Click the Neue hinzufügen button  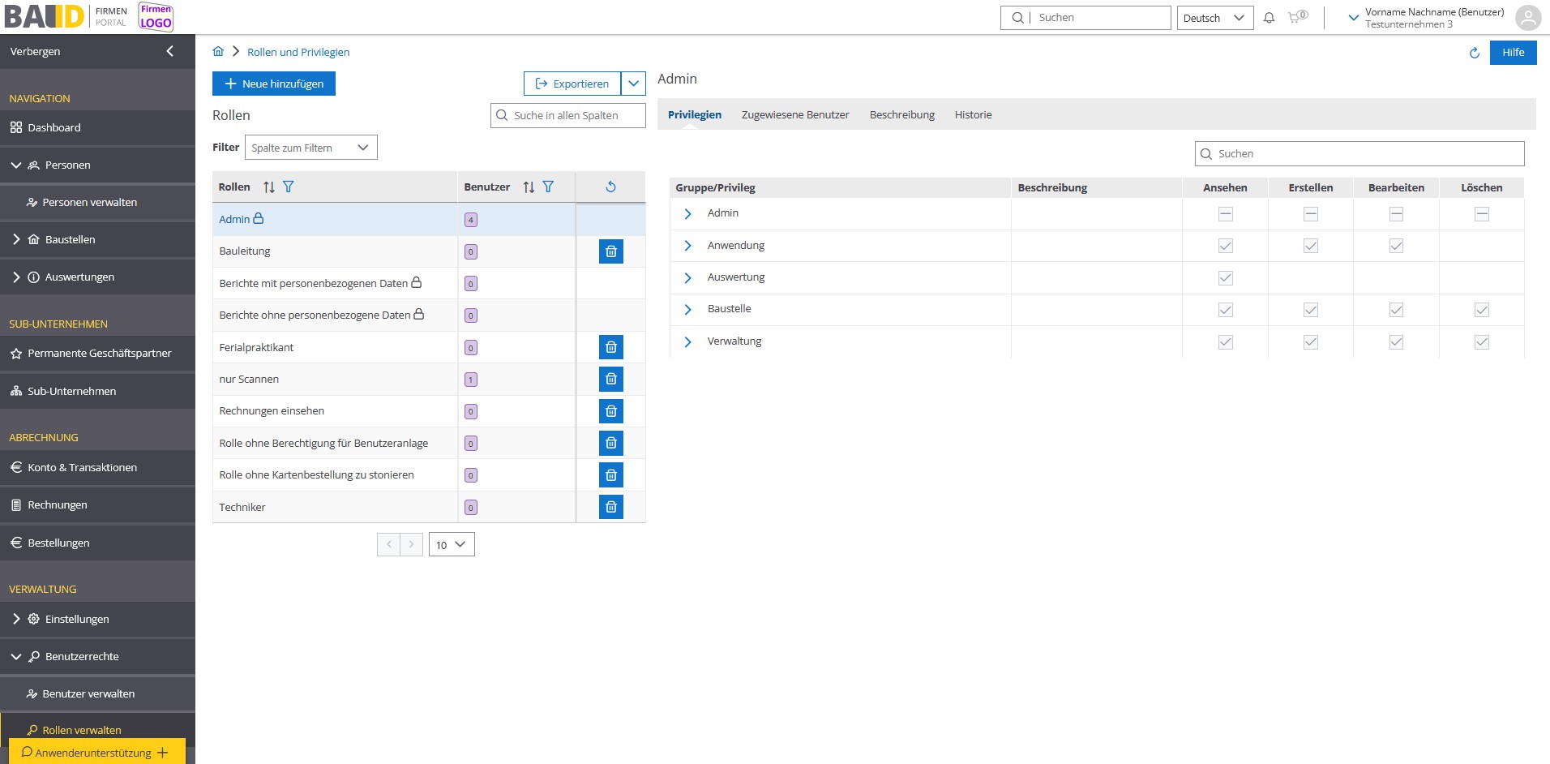coord(274,84)
